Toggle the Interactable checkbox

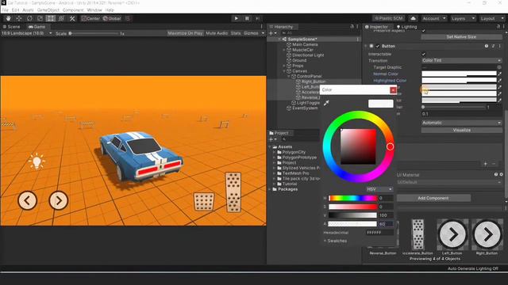tap(424, 54)
